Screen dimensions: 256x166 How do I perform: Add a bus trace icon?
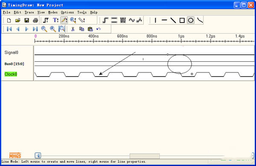(x=114, y=20)
